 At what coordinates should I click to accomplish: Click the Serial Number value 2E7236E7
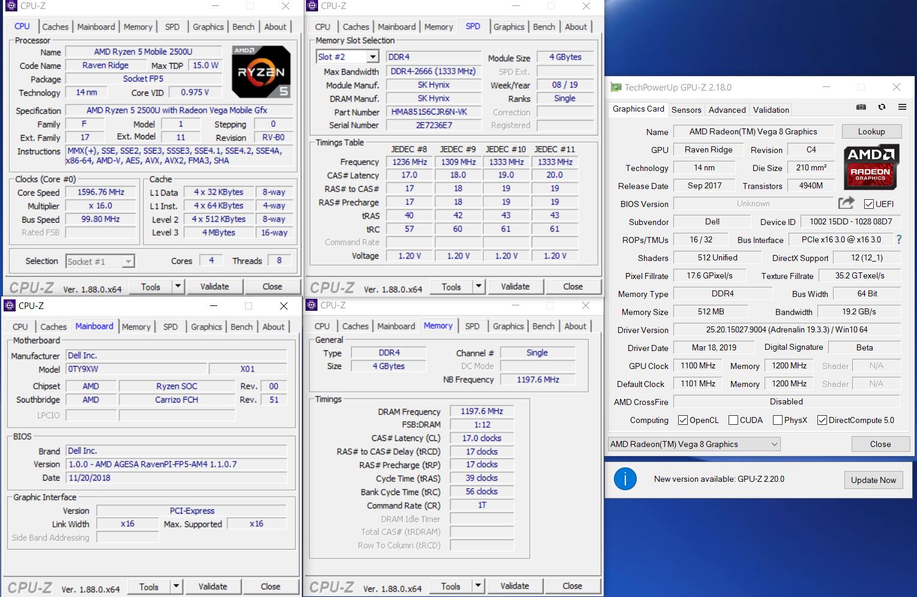[433, 125]
